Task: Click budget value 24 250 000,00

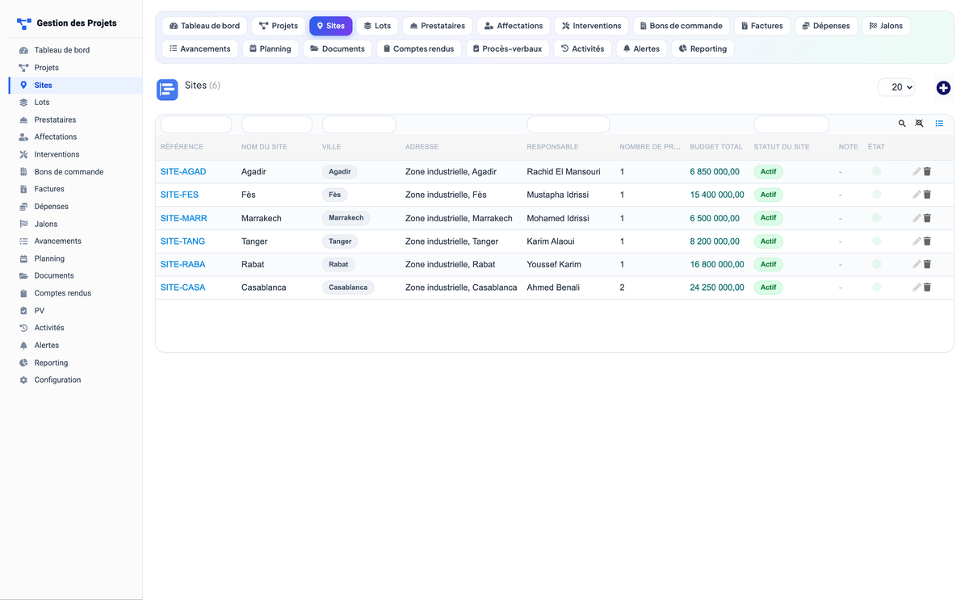Action: [x=717, y=287]
